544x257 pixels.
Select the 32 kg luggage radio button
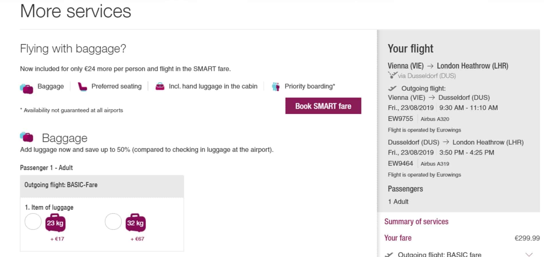(x=113, y=222)
